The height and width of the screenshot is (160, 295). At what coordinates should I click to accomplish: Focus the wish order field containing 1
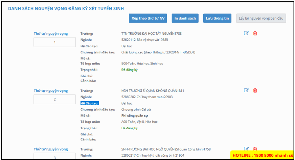click(x=54, y=42)
